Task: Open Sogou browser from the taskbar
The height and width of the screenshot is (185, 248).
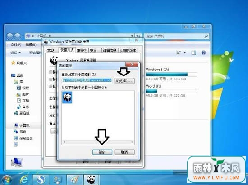Action: [41, 180]
